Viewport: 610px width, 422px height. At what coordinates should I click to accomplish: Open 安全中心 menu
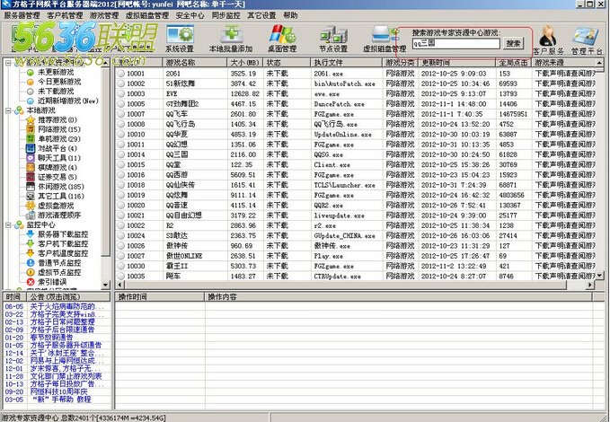190,15
